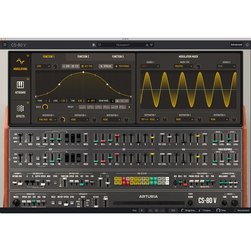Turn the modulation Wheel knob
The width and height of the screenshot is (251, 251).
coord(16,202)
